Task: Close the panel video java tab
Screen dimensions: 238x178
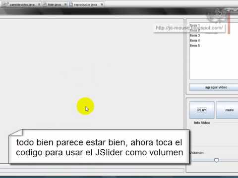Action: (39, 4)
